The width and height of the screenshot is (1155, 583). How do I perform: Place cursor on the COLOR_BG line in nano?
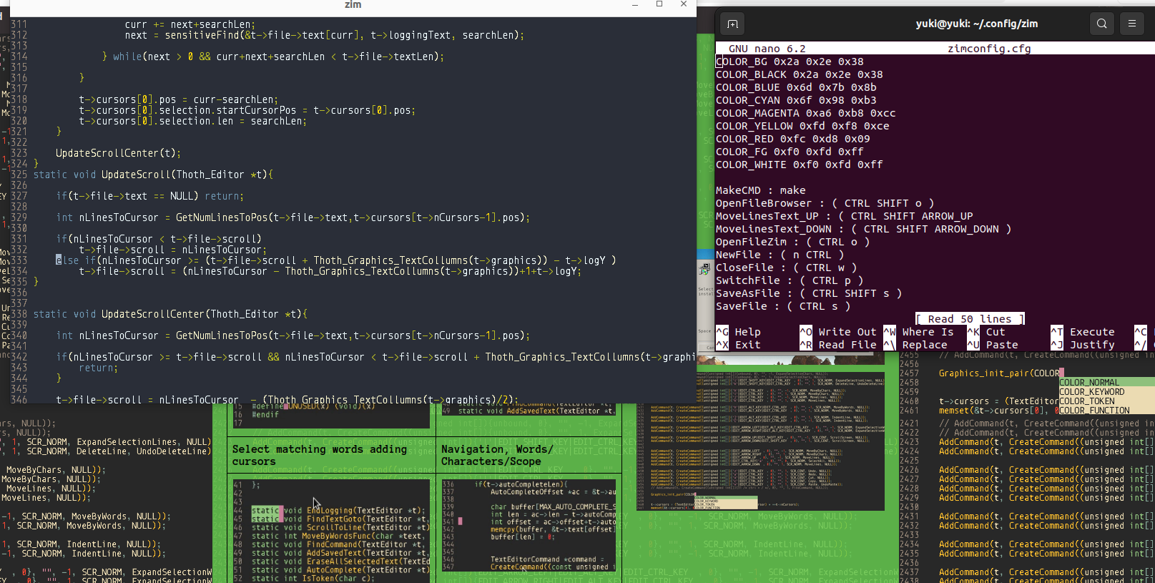[790, 62]
